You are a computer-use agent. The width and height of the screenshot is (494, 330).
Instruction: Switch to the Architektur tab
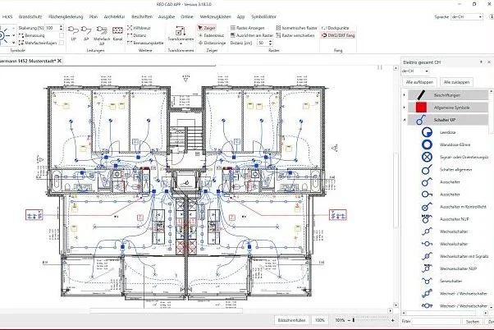pyautogui.click(x=114, y=16)
